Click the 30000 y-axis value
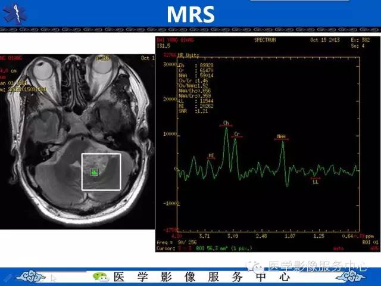Viewport: 381px width, 286px height. point(170,64)
